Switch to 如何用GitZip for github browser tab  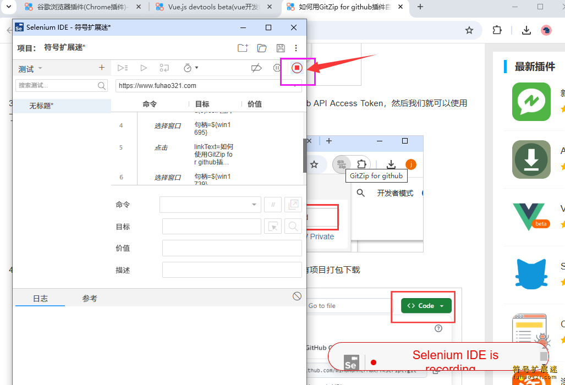point(345,7)
